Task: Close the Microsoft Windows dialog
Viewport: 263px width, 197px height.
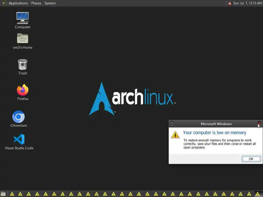Action: point(259,124)
